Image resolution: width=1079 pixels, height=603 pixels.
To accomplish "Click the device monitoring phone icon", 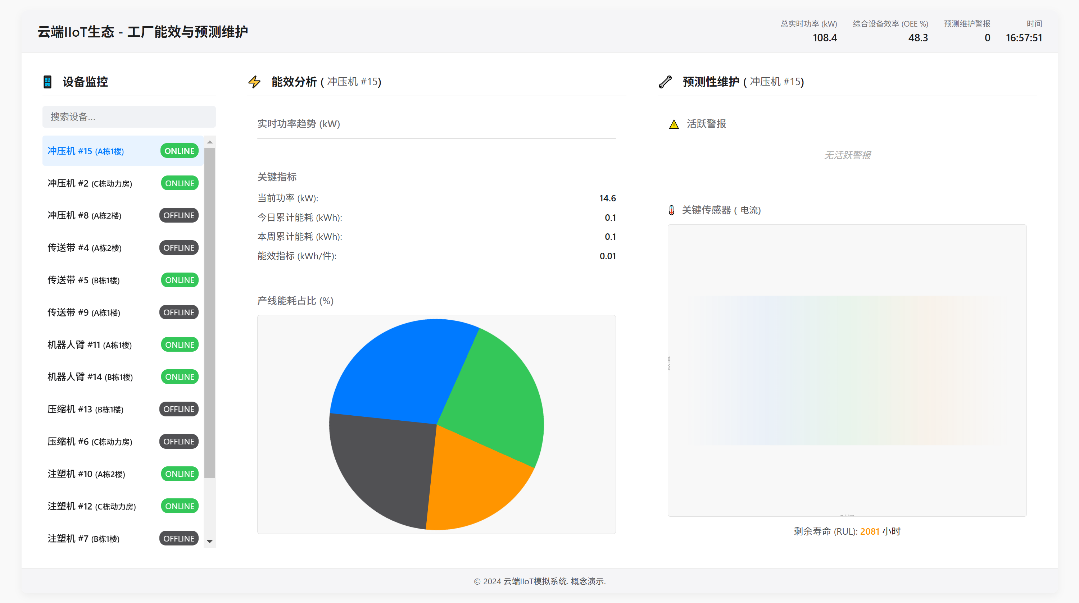I will click(47, 82).
